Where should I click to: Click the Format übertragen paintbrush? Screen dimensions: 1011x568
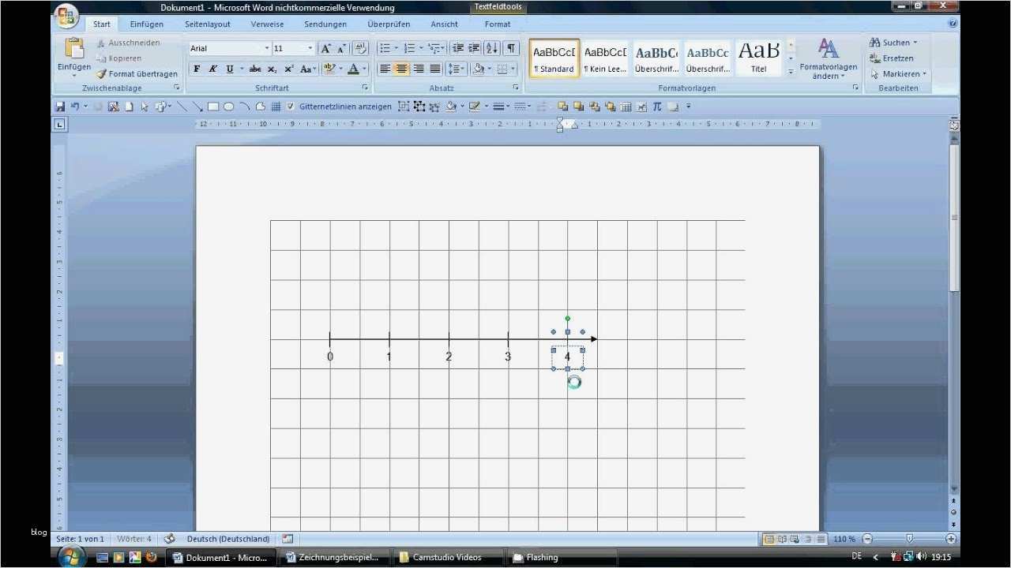point(137,73)
